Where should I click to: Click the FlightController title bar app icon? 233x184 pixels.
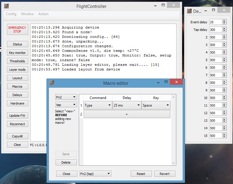[x=6, y=6]
